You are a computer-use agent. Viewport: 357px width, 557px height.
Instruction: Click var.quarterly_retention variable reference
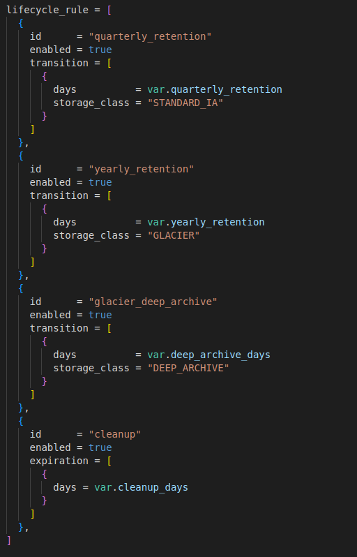[215, 89]
